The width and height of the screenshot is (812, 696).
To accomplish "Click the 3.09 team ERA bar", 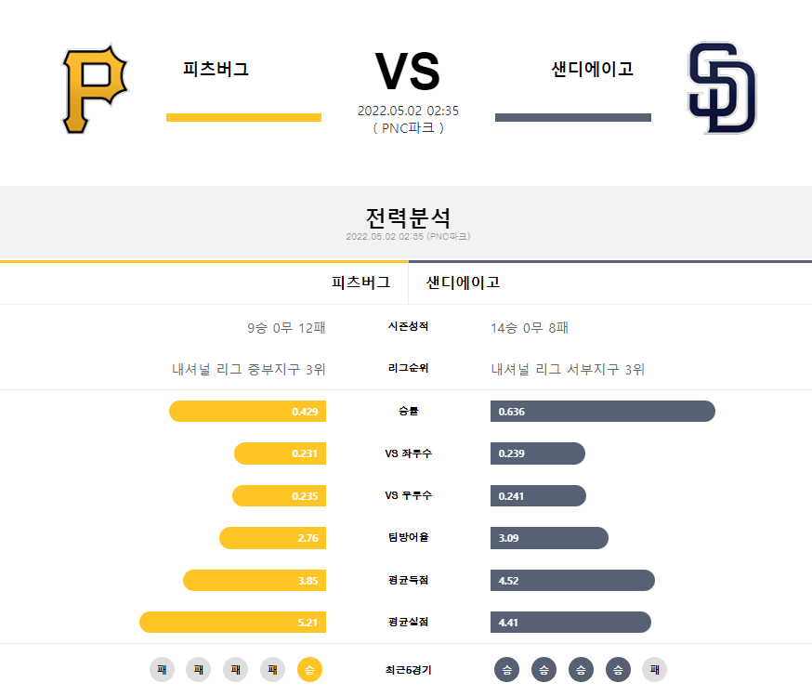I will (549, 537).
